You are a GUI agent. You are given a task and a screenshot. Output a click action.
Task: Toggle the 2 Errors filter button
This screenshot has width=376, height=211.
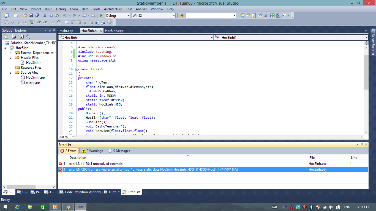click(69, 151)
